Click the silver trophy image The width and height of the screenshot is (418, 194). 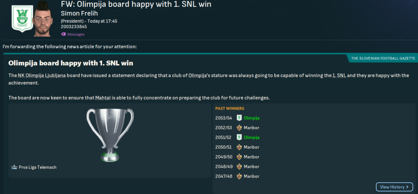(110, 135)
